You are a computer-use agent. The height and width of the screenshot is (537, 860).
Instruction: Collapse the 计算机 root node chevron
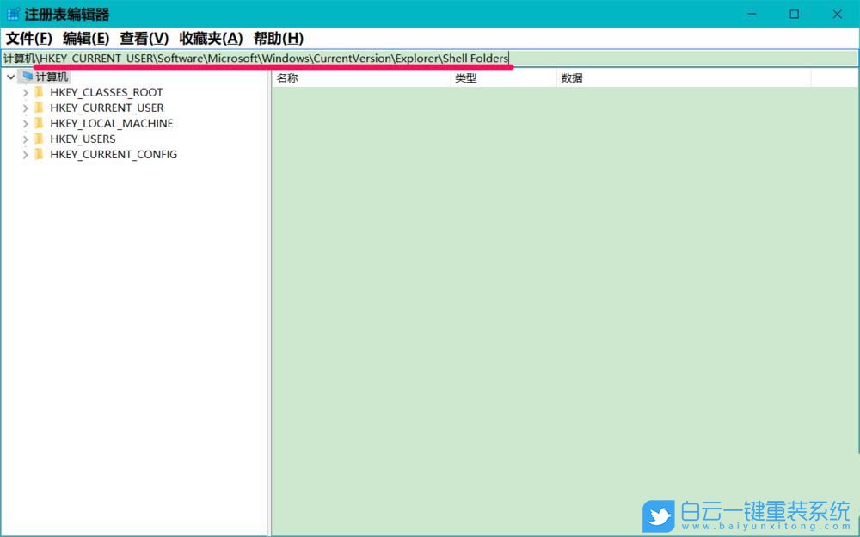[x=10, y=76]
